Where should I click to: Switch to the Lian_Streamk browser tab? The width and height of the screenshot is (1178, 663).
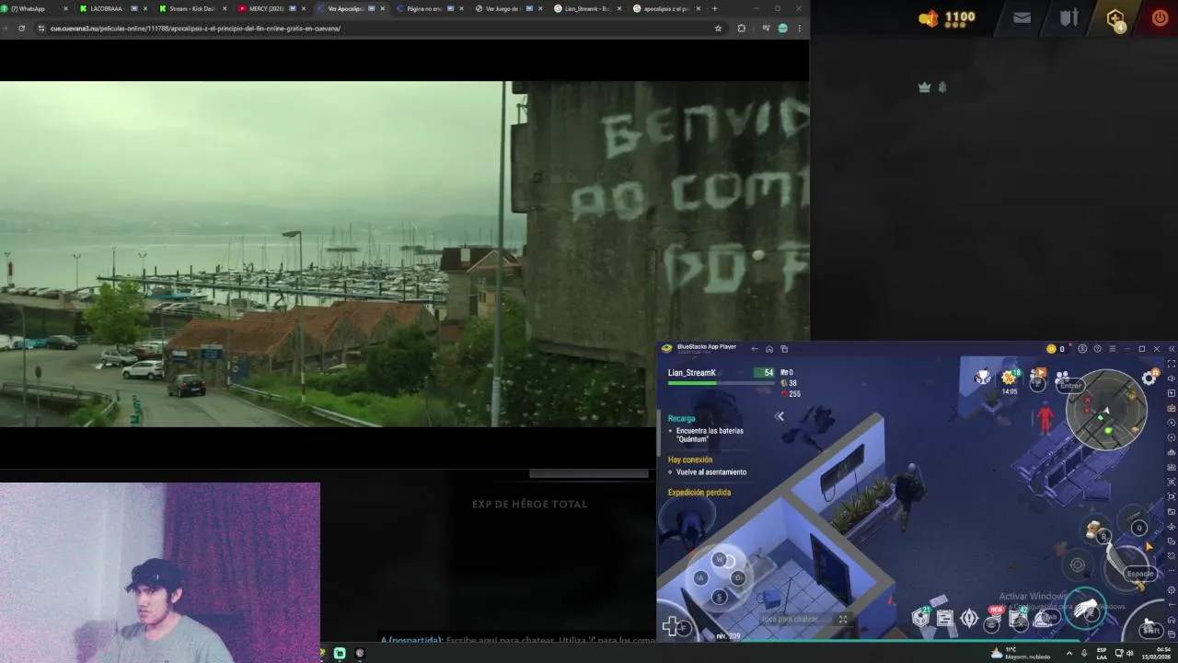[x=585, y=8]
